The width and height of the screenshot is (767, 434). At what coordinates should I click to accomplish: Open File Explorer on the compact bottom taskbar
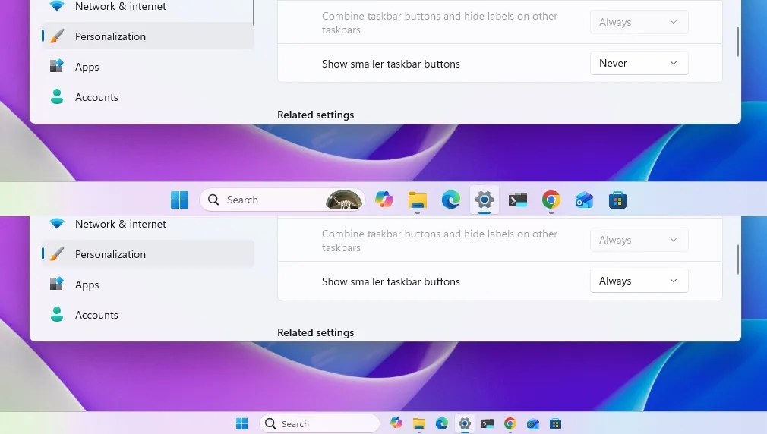click(x=418, y=423)
